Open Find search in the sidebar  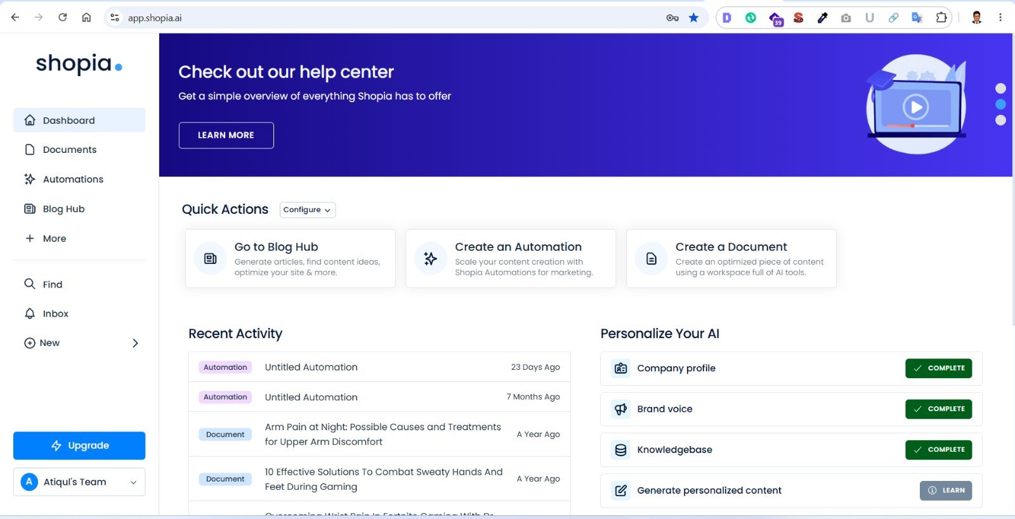click(x=79, y=284)
